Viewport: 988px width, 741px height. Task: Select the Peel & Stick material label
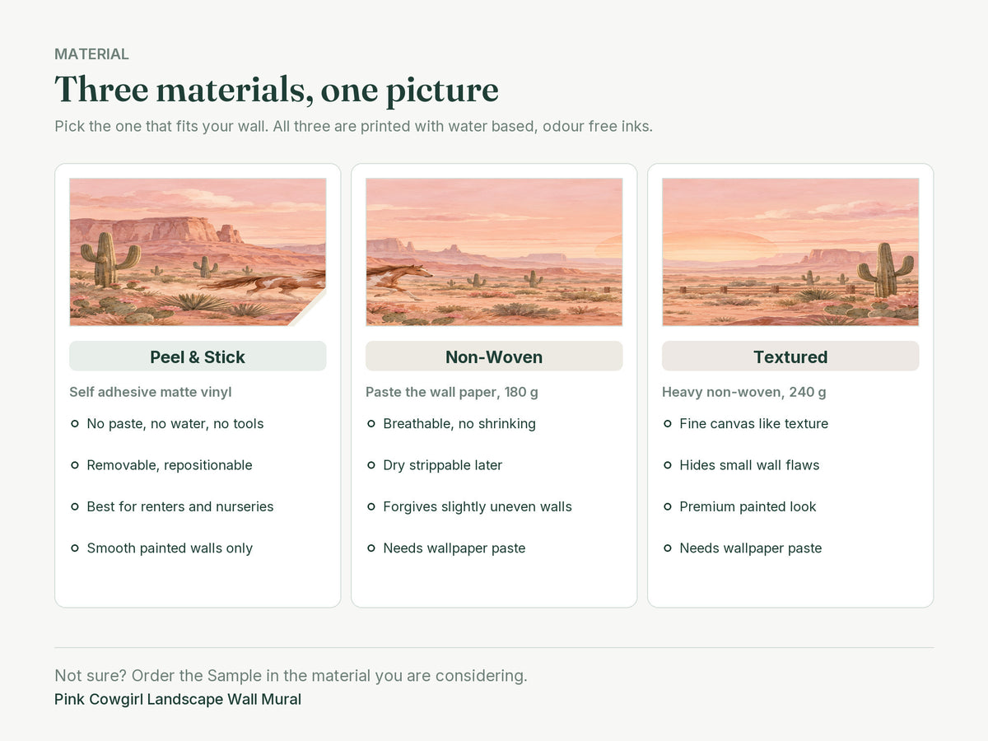[198, 357]
